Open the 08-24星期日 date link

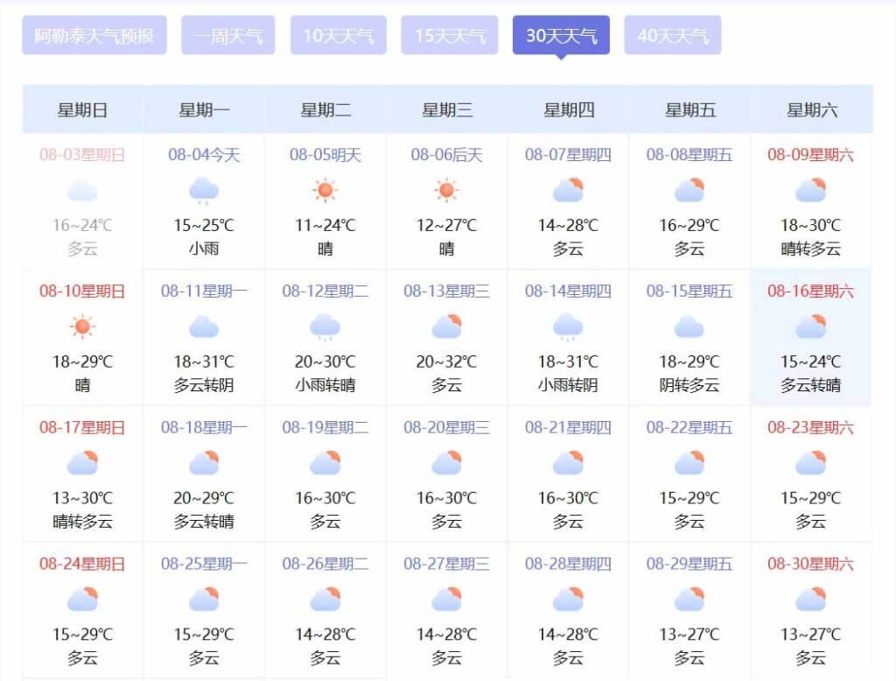(82, 564)
